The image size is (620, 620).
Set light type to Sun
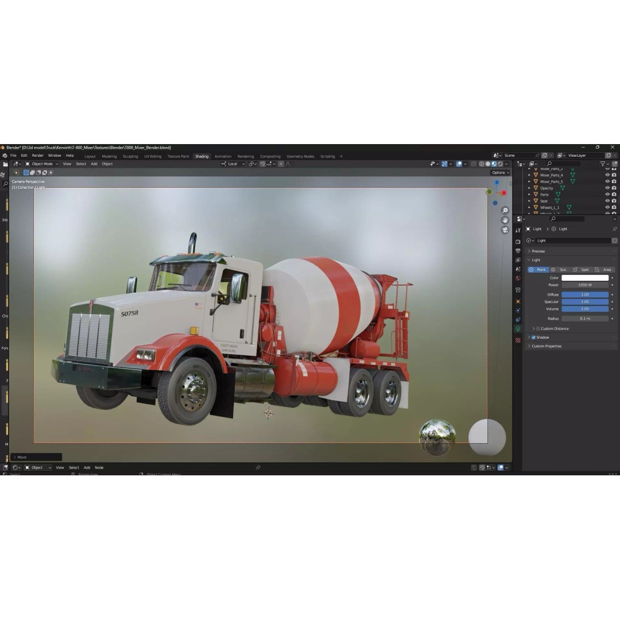pos(560,270)
